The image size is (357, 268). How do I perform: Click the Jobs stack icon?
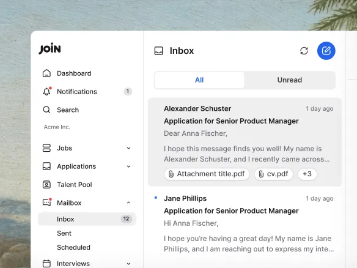click(46, 148)
